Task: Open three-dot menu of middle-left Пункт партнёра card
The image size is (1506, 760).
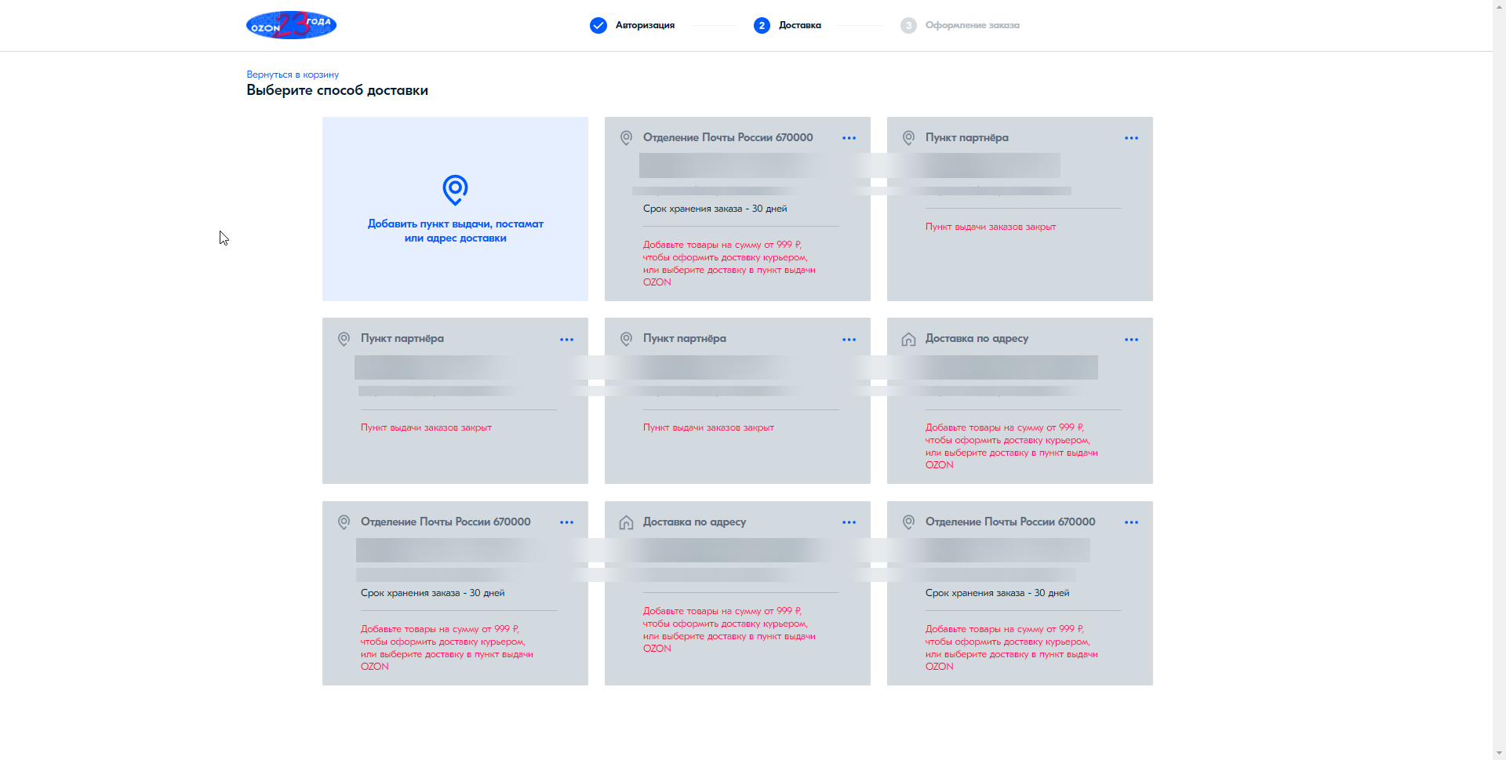Action: (566, 340)
